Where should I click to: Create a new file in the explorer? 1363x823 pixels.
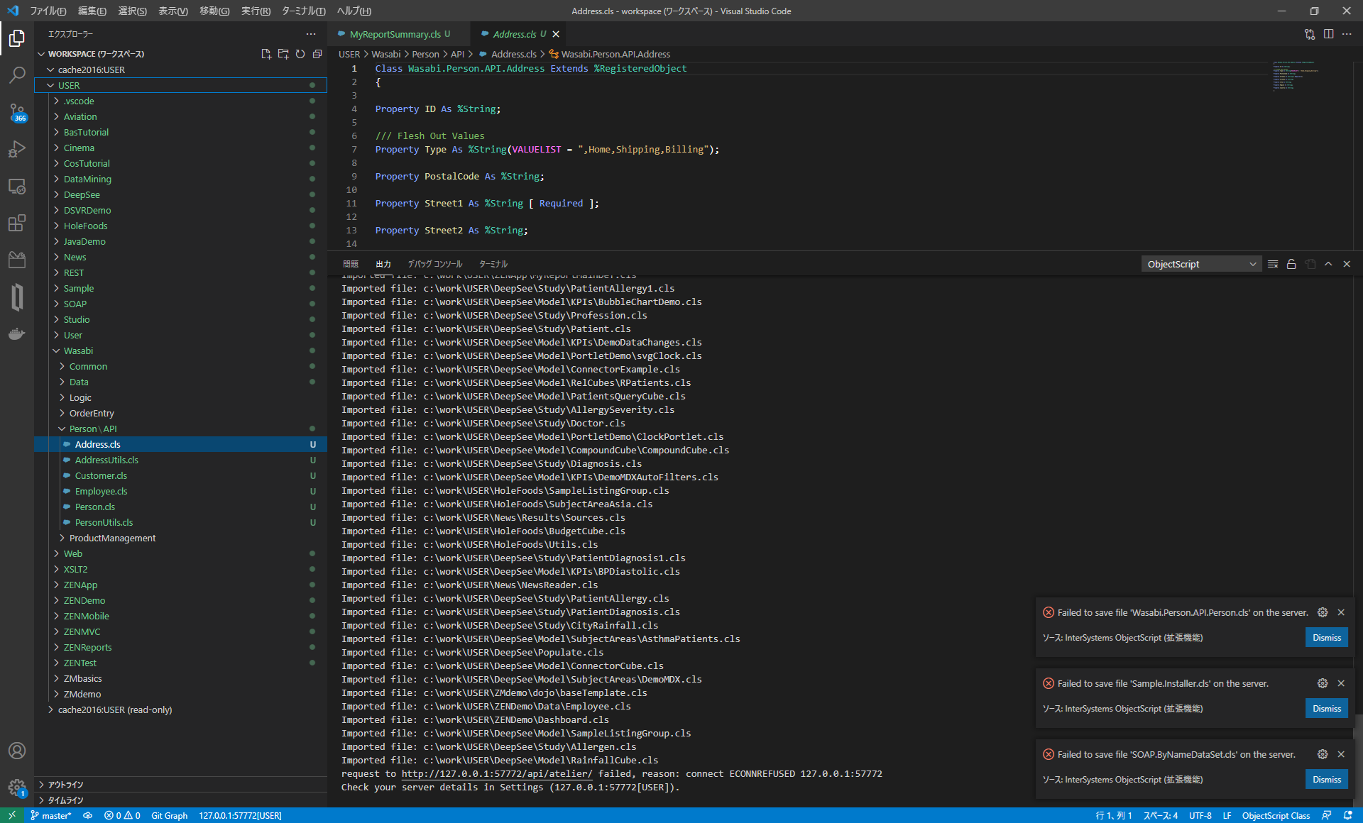(266, 53)
